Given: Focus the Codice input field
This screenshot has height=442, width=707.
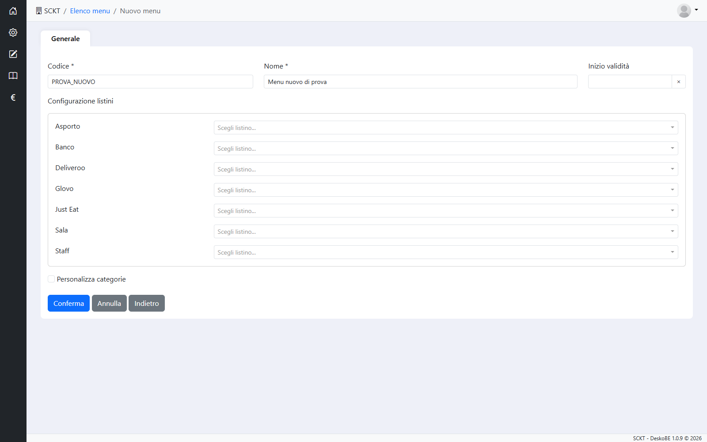Looking at the screenshot, I should point(150,82).
